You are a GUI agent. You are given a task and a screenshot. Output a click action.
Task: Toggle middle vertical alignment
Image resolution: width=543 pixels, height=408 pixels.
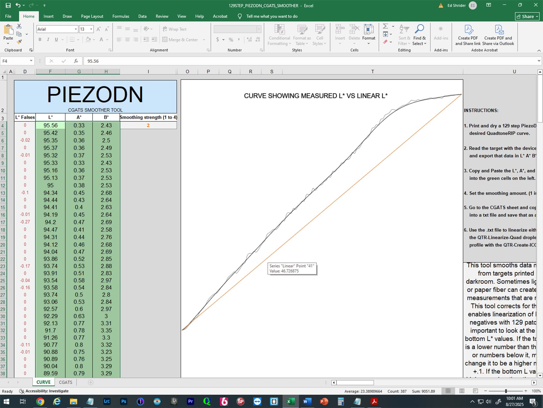pos(127,29)
